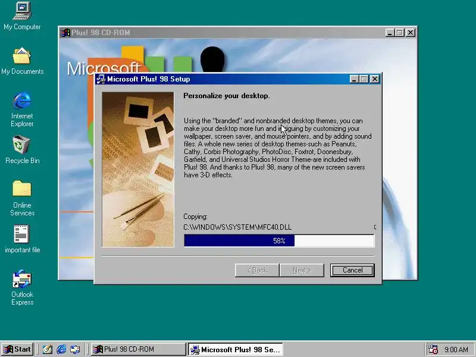
Task: Launch Internet Explorer from quick launch
Action: [x=61, y=349]
